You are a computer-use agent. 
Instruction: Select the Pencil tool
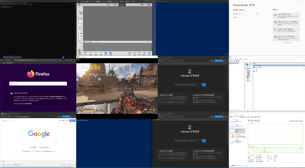[x=81, y=39]
